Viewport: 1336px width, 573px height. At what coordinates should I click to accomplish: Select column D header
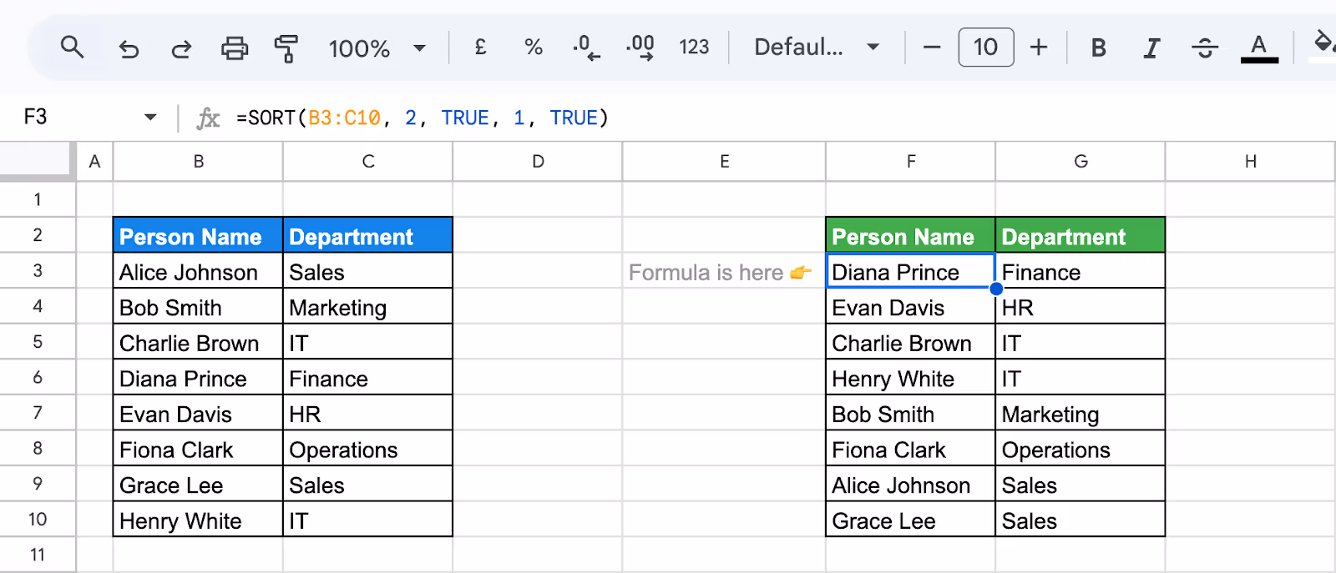pyautogui.click(x=538, y=162)
